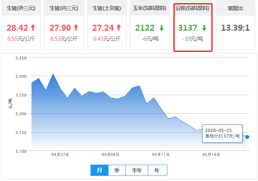Show the 年 yearly chart view
This screenshot has height=181, width=258.
click(157, 170)
